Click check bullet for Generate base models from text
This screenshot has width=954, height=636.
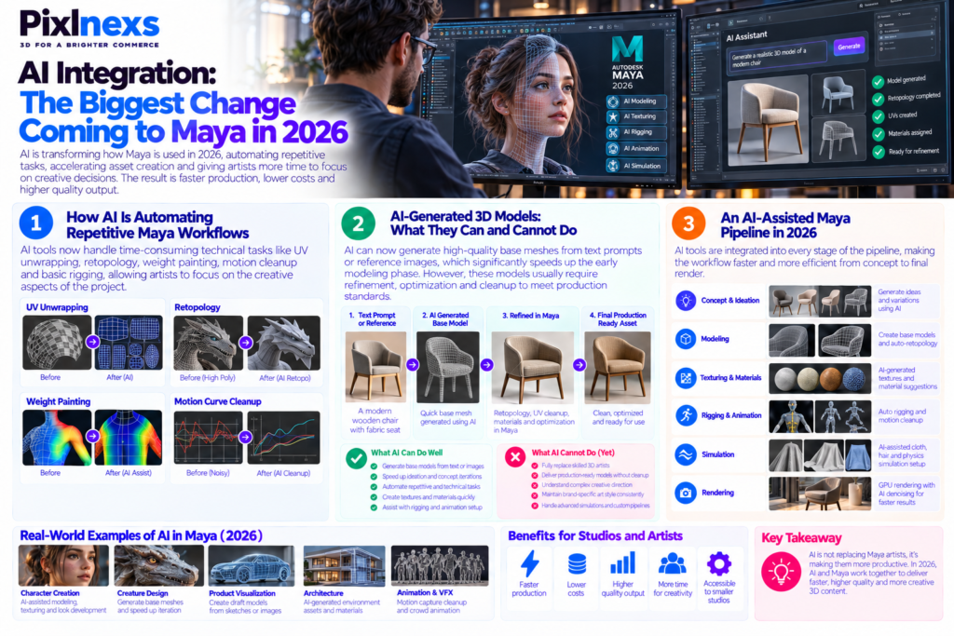(375, 467)
